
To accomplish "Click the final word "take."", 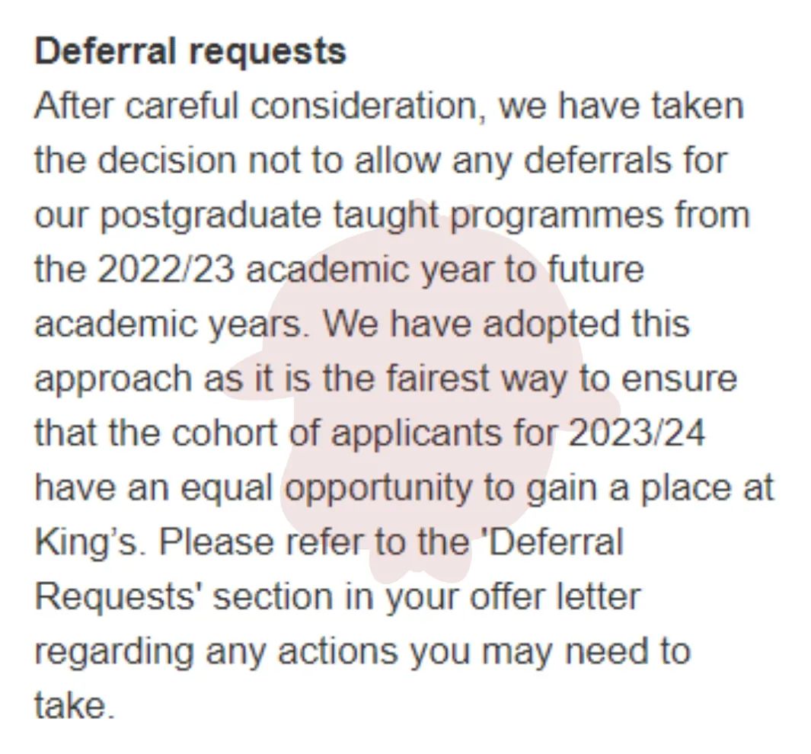I will [74, 705].
